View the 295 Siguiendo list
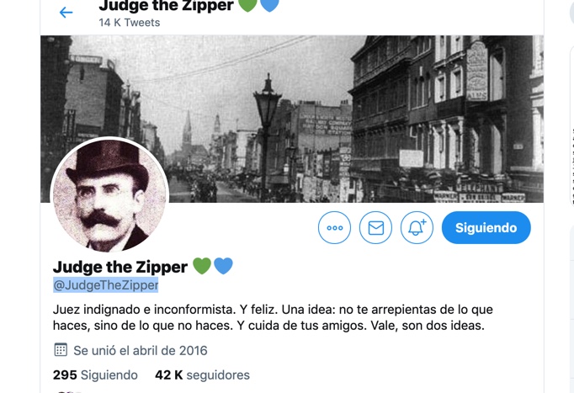This screenshot has height=393, width=574. coord(95,375)
